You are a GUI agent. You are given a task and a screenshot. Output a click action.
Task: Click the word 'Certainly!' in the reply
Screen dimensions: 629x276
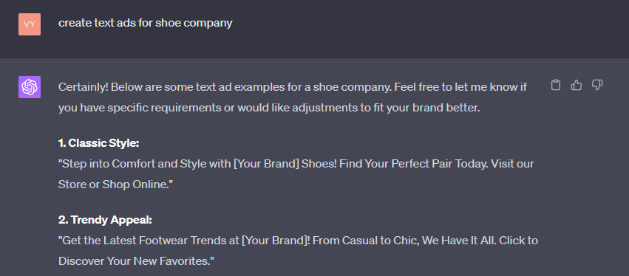click(83, 87)
